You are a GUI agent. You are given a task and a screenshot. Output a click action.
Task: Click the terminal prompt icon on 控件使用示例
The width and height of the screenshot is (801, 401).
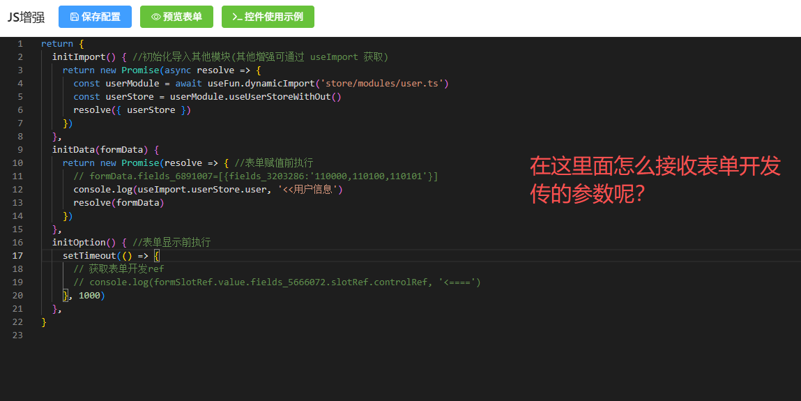click(237, 17)
